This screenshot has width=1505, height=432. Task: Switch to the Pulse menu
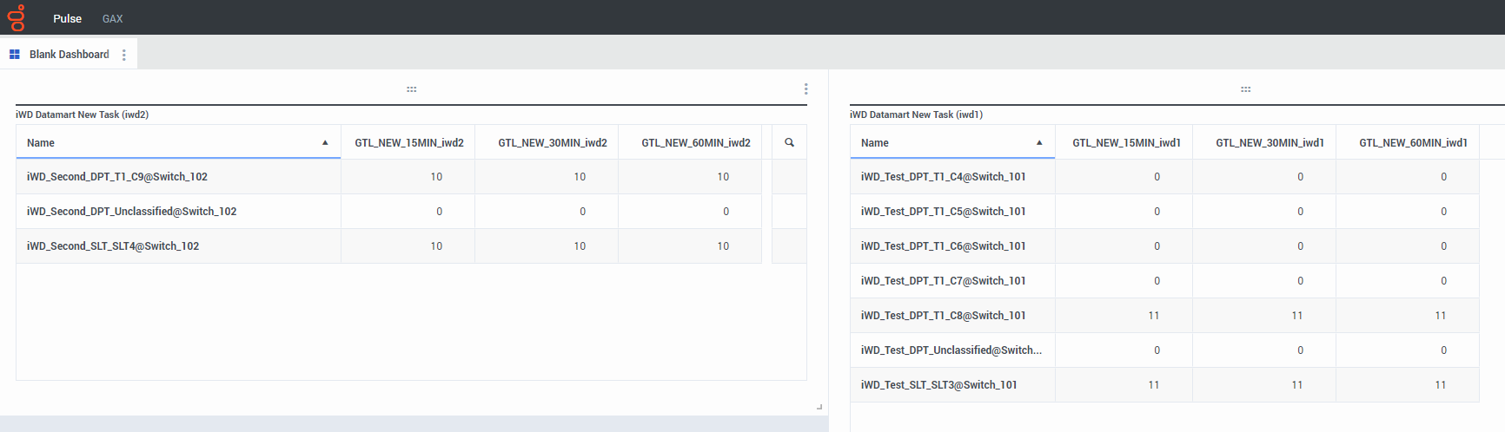click(67, 18)
